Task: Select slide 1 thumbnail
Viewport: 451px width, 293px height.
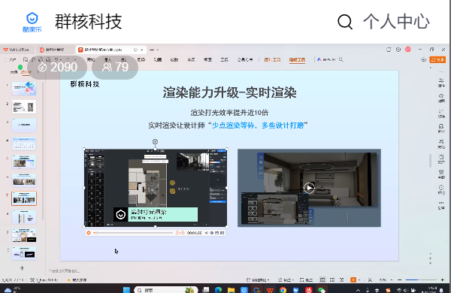Action: [24, 88]
